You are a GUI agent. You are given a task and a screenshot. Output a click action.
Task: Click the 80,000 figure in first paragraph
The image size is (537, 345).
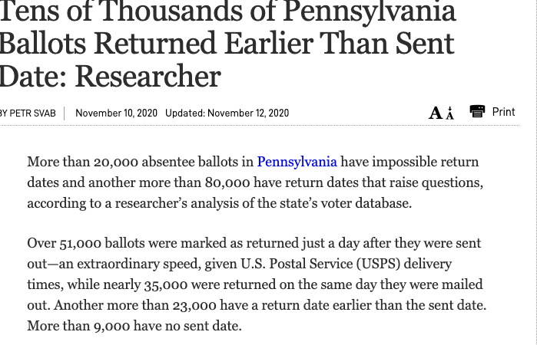[227, 182]
